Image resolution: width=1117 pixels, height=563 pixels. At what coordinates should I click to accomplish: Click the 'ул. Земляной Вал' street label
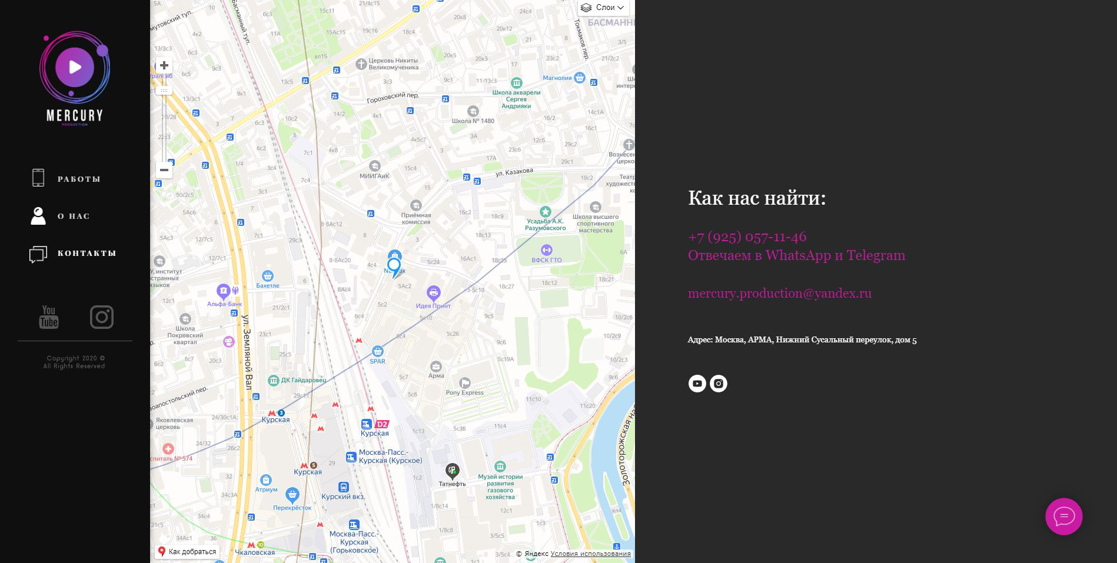pyautogui.click(x=247, y=352)
